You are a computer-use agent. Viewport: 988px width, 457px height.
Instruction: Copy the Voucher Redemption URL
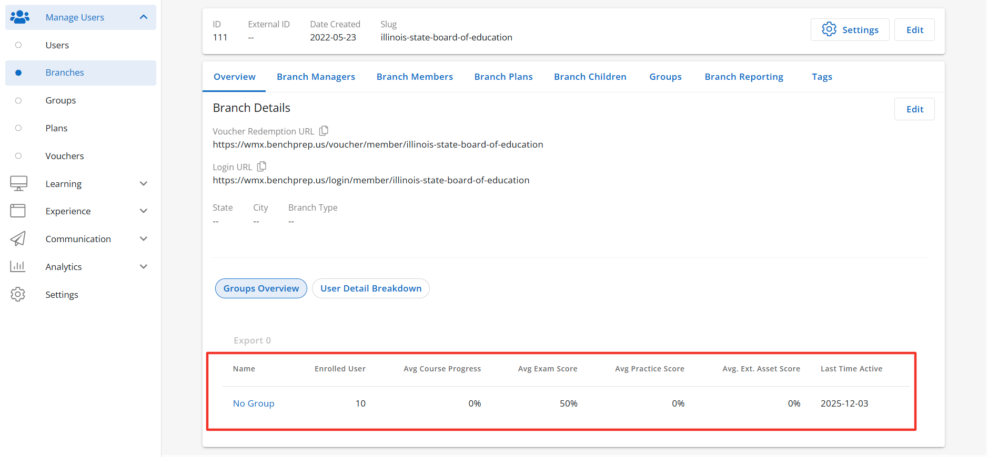coord(324,131)
